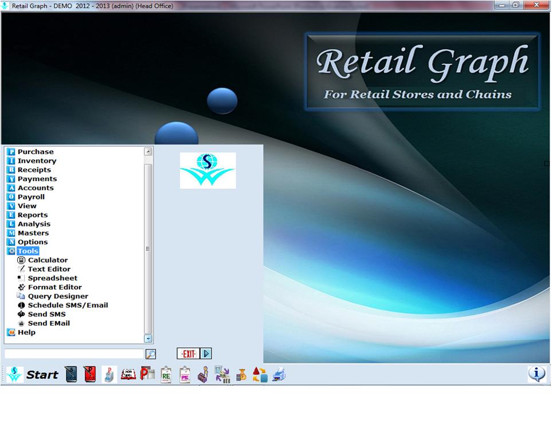
Task: Open Query Designer
Action: pos(58,296)
